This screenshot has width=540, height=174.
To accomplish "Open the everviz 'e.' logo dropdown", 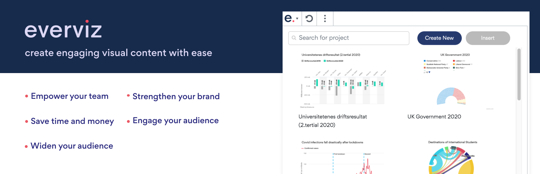I will point(292,18).
